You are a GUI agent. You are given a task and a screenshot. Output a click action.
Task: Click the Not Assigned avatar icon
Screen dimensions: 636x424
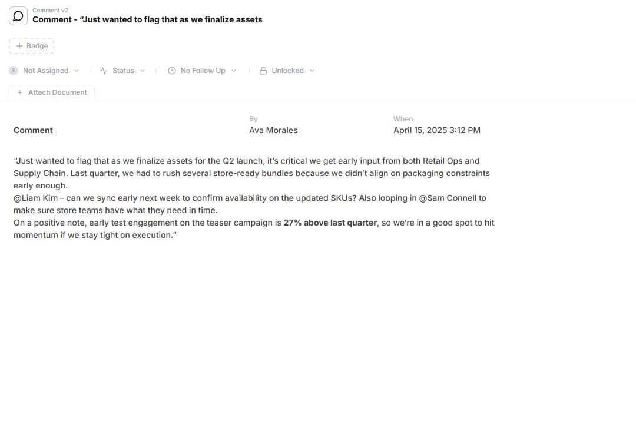click(x=14, y=71)
